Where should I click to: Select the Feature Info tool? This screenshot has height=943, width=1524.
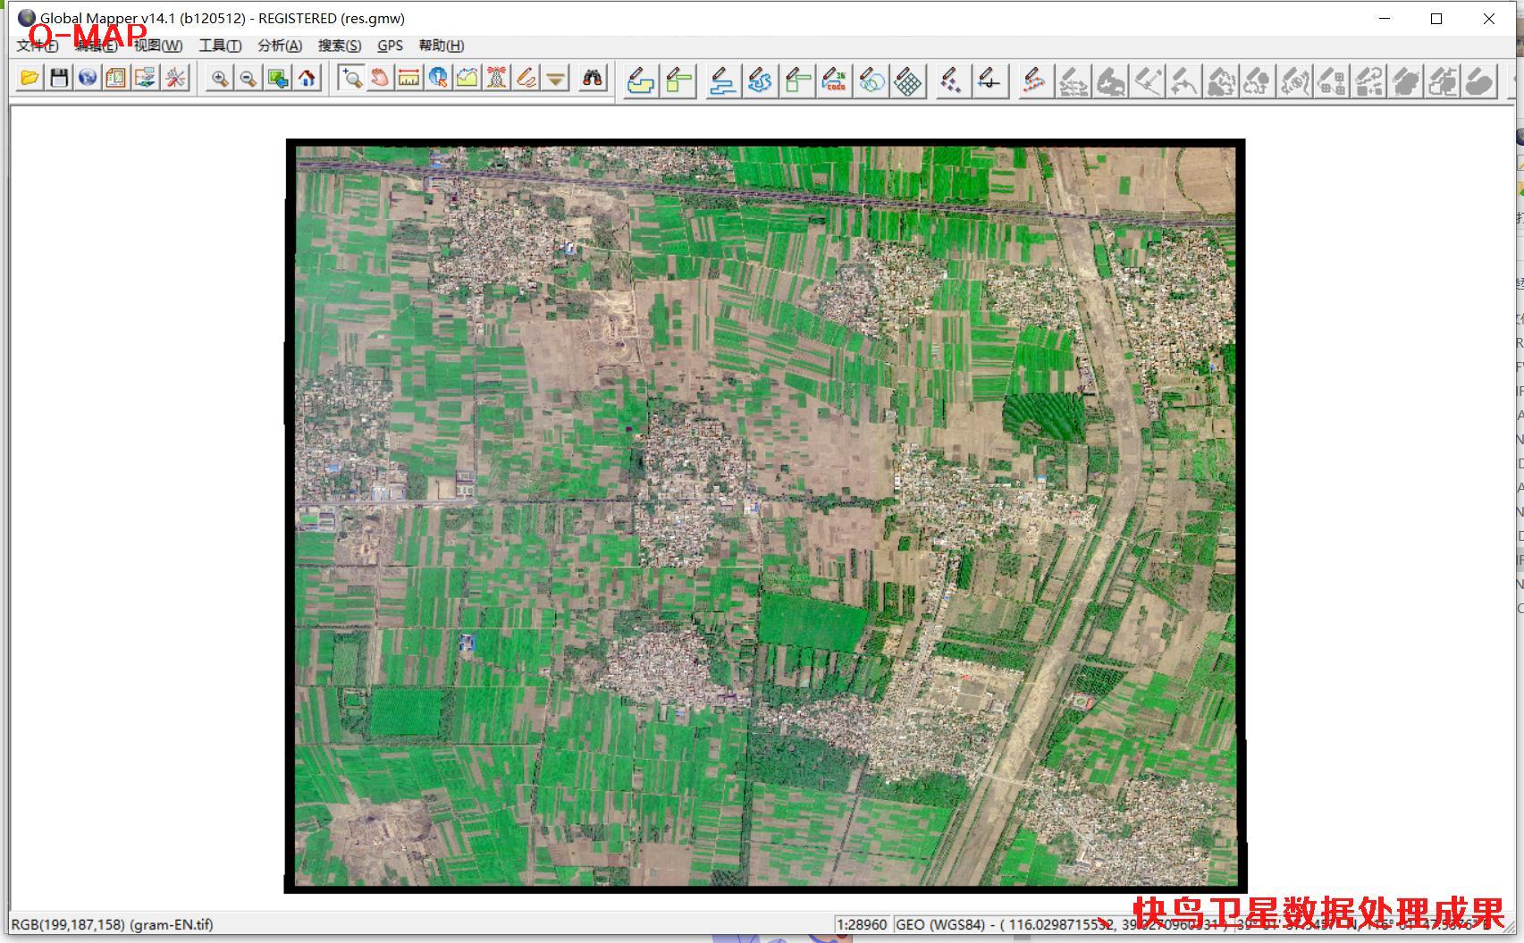[x=438, y=79]
